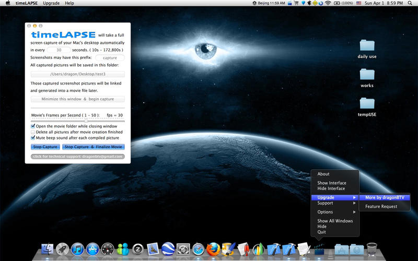Toggle 'Mute beep sound after each compiled picture'

[33, 138]
